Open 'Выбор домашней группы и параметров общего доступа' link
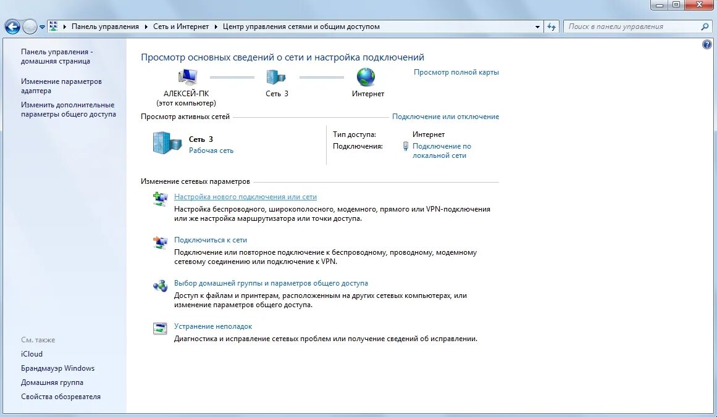This screenshot has height=417, width=717. (271, 283)
